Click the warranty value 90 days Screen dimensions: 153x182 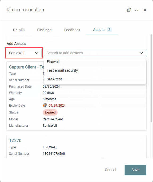(48, 93)
